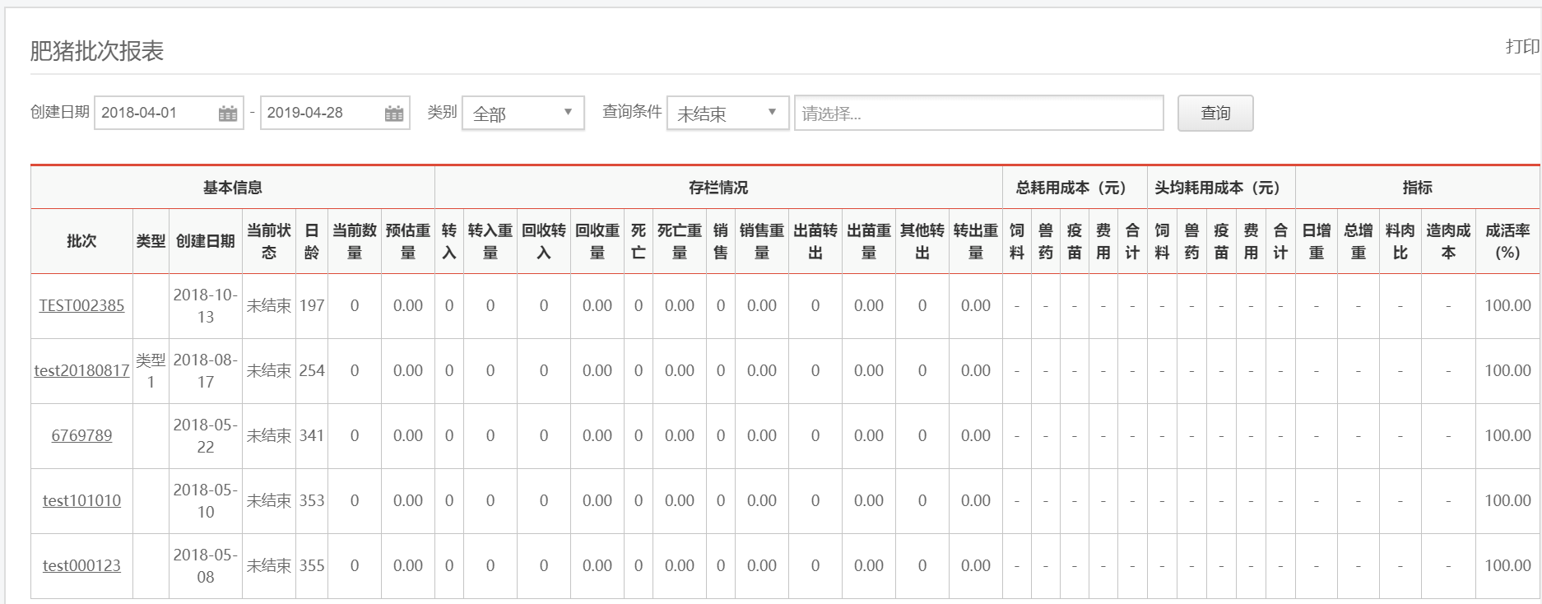Open batch test000123 link
The height and width of the screenshot is (604, 1542).
[x=81, y=566]
